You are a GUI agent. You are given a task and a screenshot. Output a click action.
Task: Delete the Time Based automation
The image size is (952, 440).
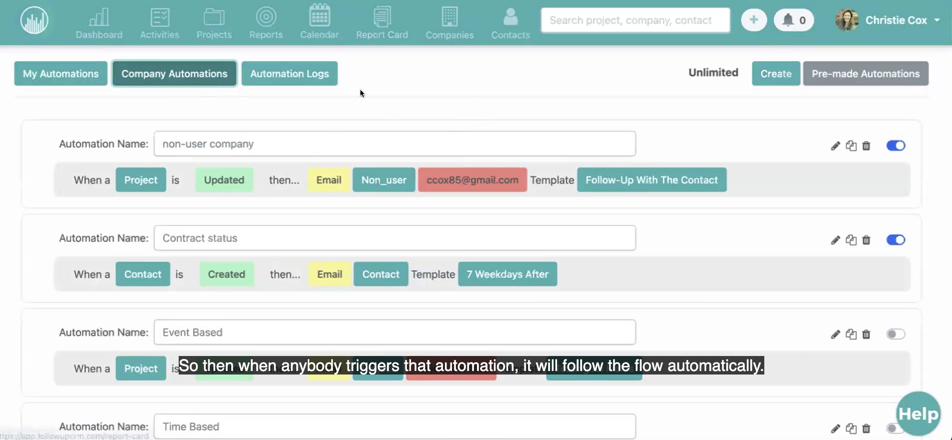866,428
